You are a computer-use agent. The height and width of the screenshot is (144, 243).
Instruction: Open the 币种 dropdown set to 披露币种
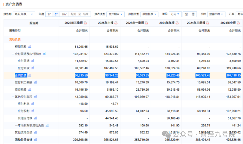coord(216,14)
